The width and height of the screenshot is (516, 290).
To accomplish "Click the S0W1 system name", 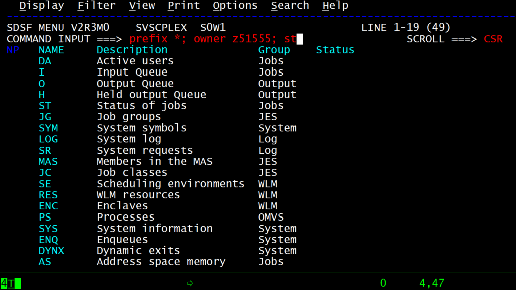I will pyautogui.click(x=213, y=28).
